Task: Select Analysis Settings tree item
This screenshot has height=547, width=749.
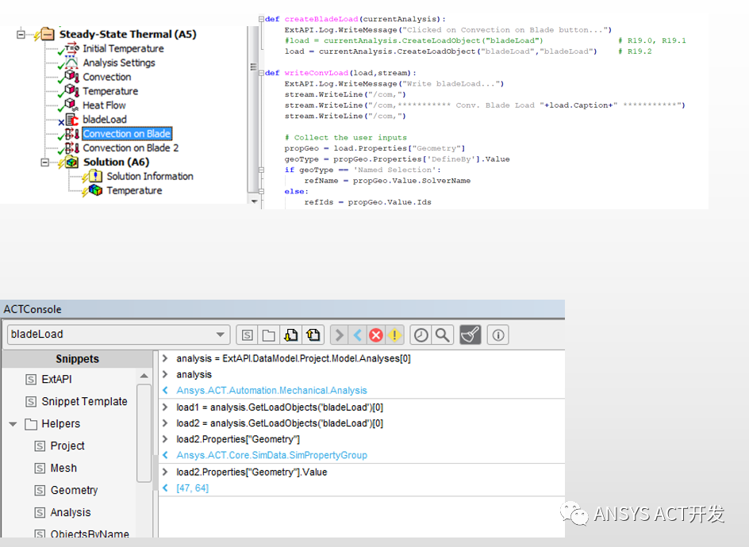Action: 119,63
